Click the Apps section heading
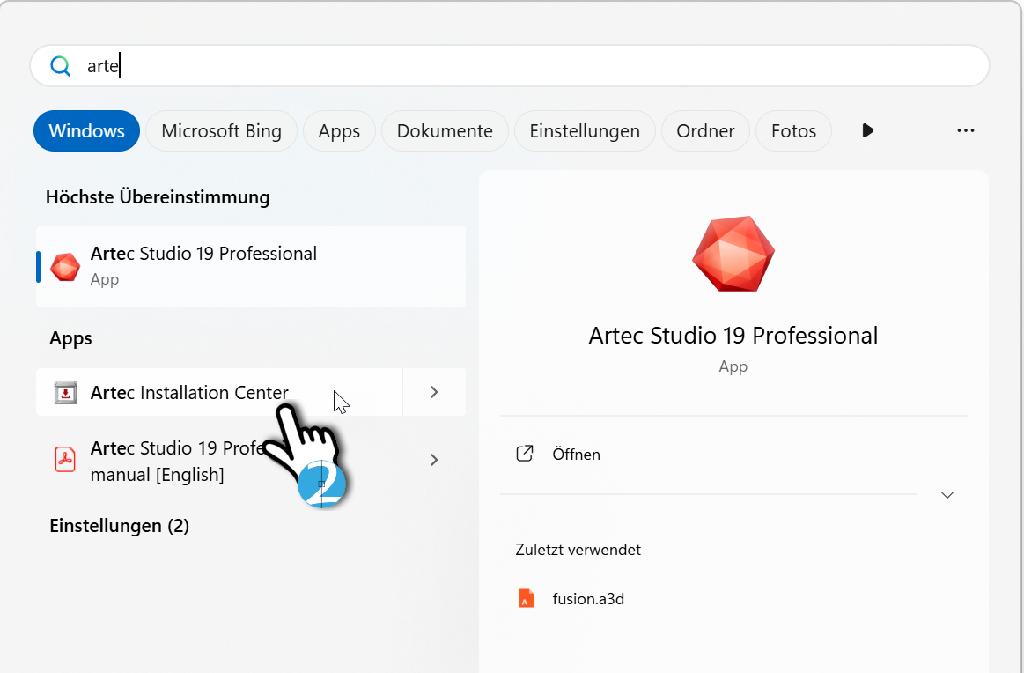Image resolution: width=1024 pixels, height=673 pixels. pos(70,337)
